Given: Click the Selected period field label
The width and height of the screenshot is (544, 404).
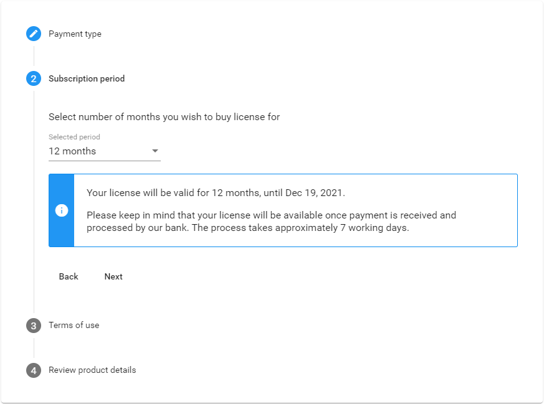Looking at the screenshot, I should pos(74,137).
